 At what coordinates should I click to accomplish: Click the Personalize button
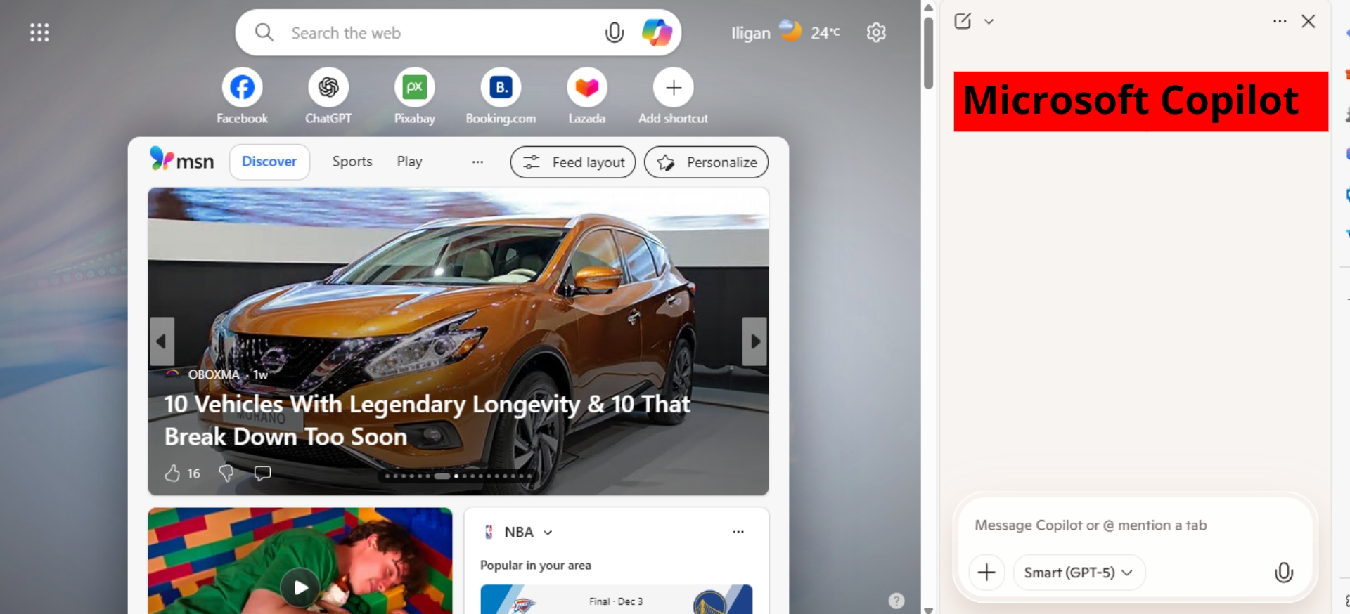point(706,162)
